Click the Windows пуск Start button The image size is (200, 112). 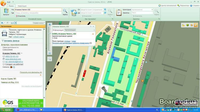tap(7, 110)
